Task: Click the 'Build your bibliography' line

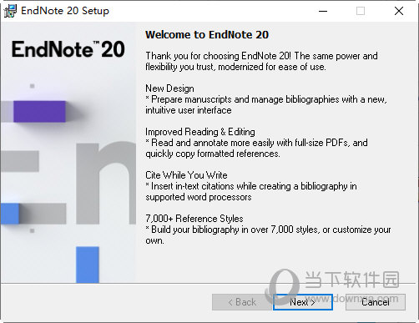Action: (268, 230)
